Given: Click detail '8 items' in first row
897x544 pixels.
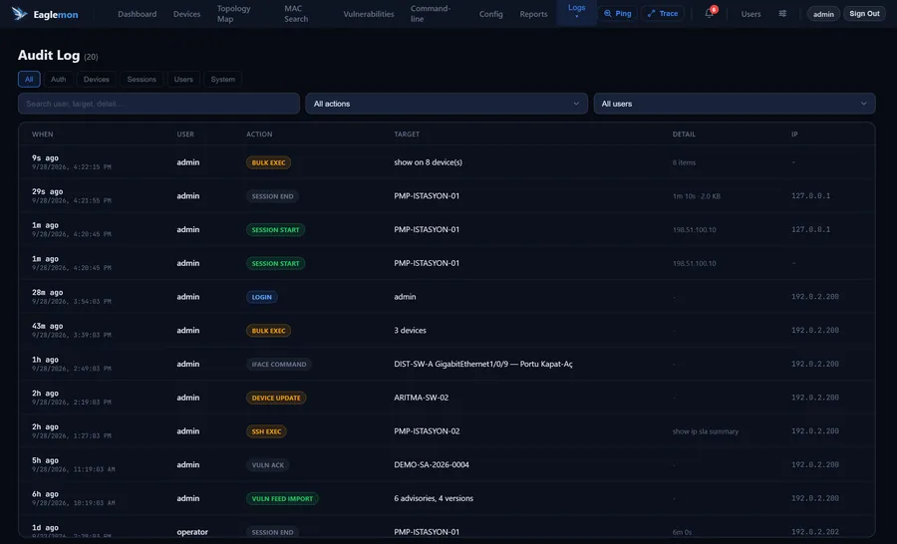Looking at the screenshot, I should 684,163.
